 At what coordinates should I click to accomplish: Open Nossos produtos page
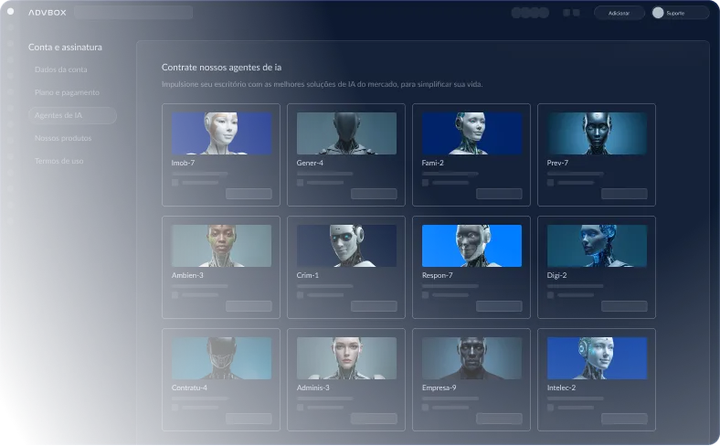pos(63,138)
